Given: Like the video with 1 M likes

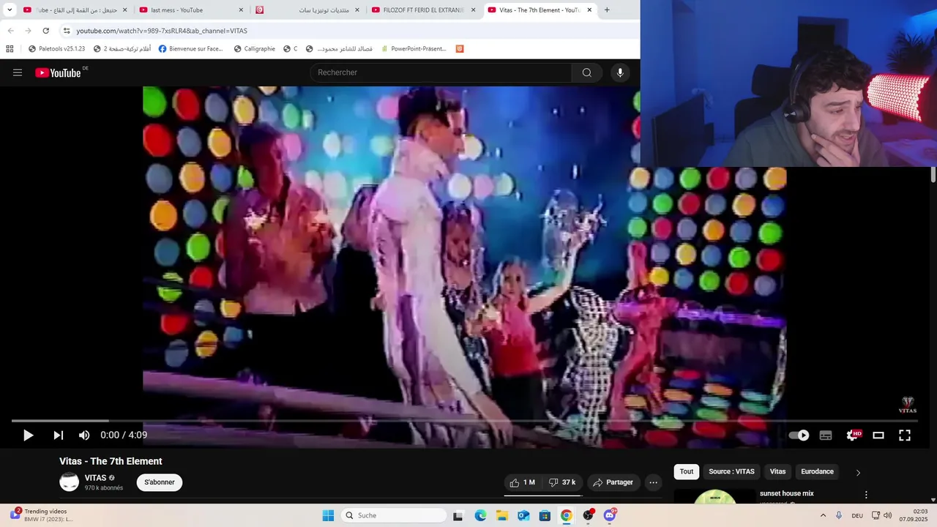Looking at the screenshot, I should 523,482.
